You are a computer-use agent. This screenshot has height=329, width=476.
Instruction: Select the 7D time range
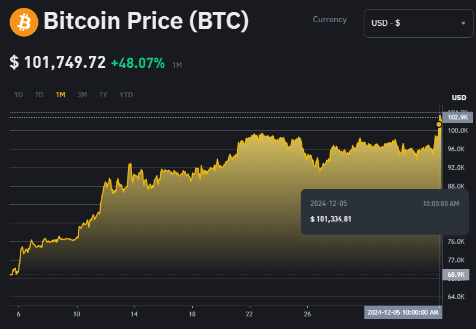[x=39, y=95]
